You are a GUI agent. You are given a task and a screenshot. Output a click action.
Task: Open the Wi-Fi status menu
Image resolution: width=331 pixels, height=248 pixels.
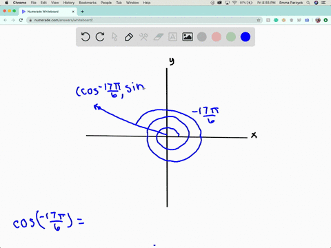[234, 3]
